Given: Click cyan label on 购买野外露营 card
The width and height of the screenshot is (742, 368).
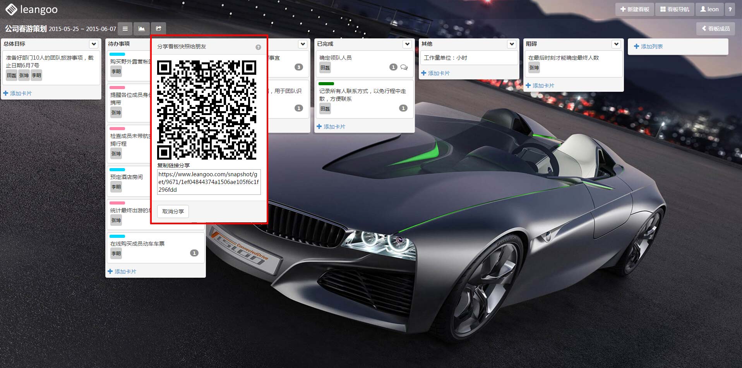Looking at the screenshot, I should (117, 54).
